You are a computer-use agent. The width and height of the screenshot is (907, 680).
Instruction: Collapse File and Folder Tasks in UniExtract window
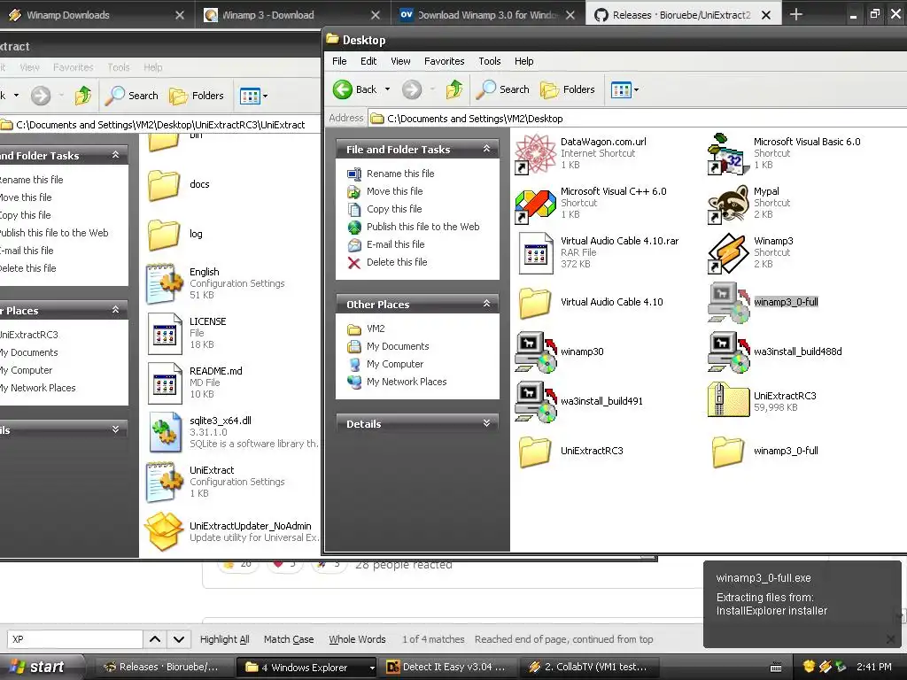pyautogui.click(x=116, y=155)
